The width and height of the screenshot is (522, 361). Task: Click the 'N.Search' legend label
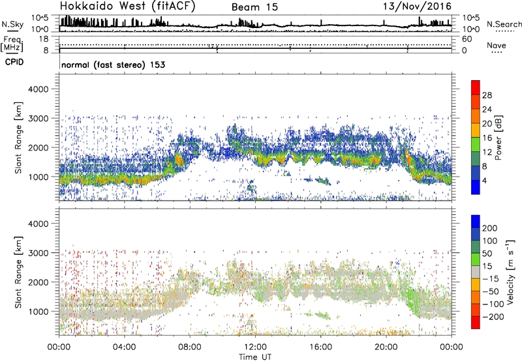pos(504,24)
